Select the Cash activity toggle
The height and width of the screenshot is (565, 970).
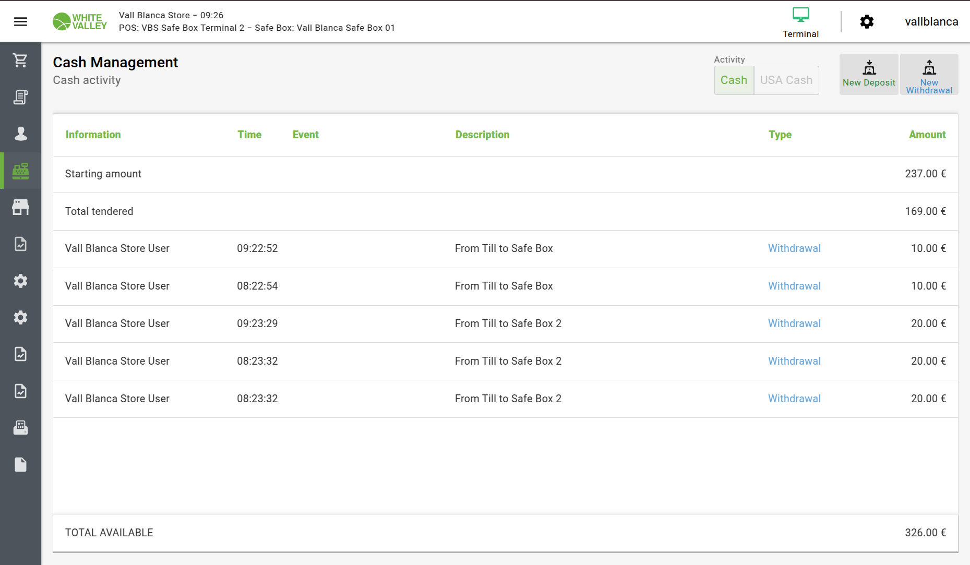point(734,80)
